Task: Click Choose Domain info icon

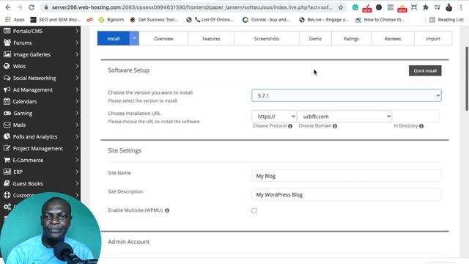Action: (x=335, y=126)
